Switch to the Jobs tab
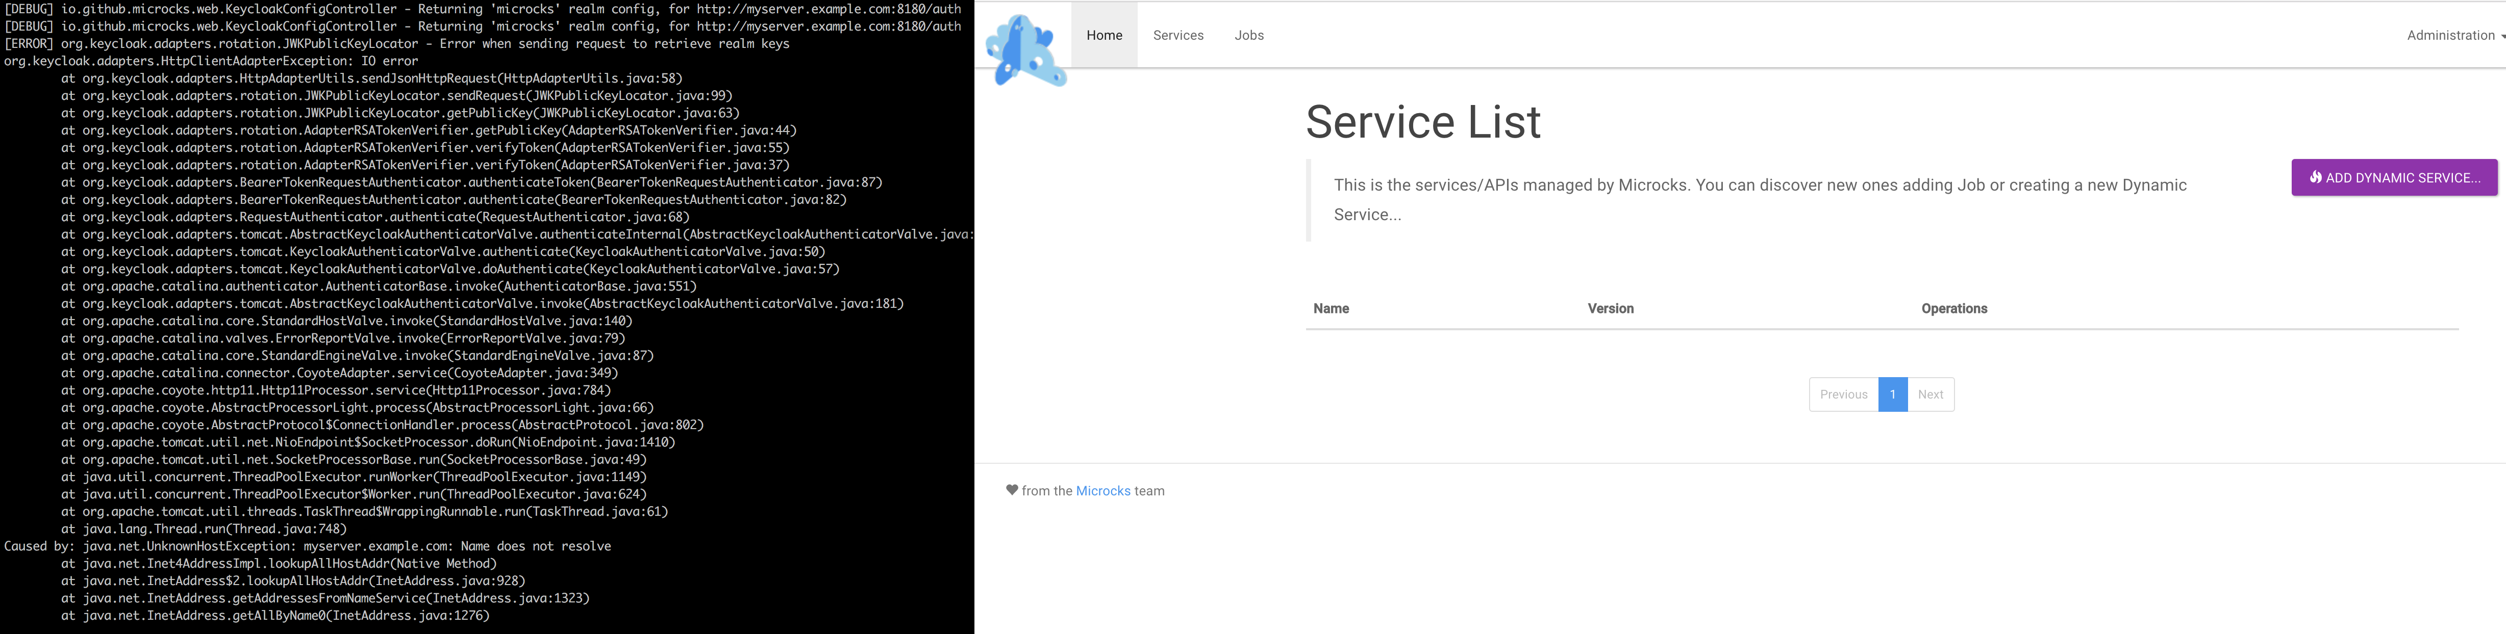The width and height of the screenshot is (2506, 634). pos(1249,35)
